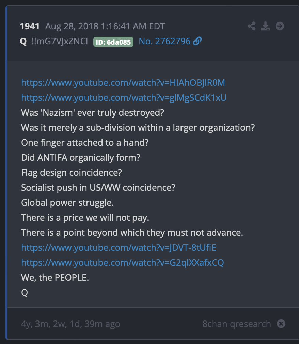Click the line 'Did ANTIFA organically form?'
This screenshot has width=299, height=344.
click(81, 158)
